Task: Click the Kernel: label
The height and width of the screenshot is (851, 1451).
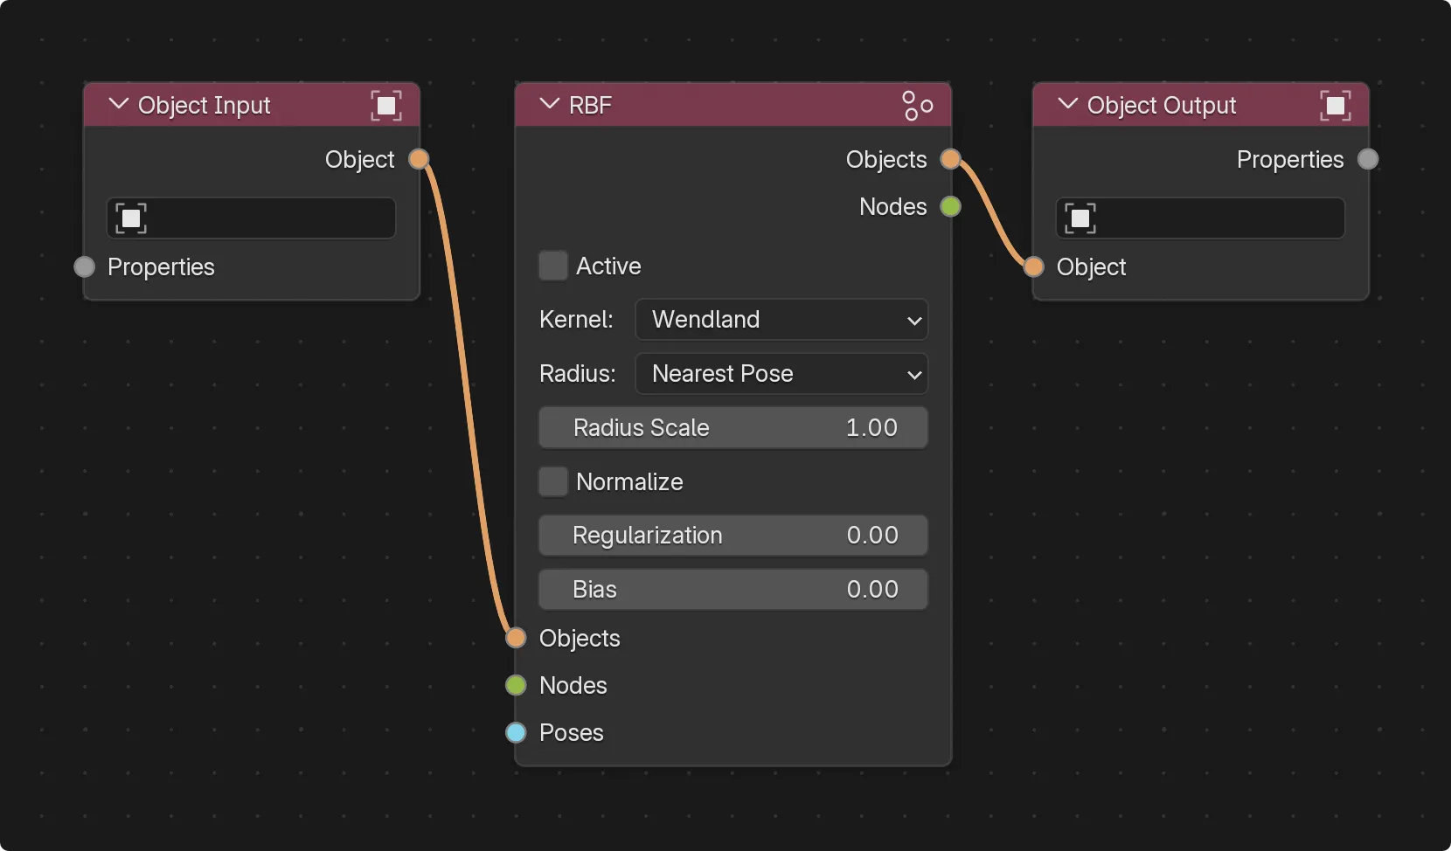Action: click(576, 320)
